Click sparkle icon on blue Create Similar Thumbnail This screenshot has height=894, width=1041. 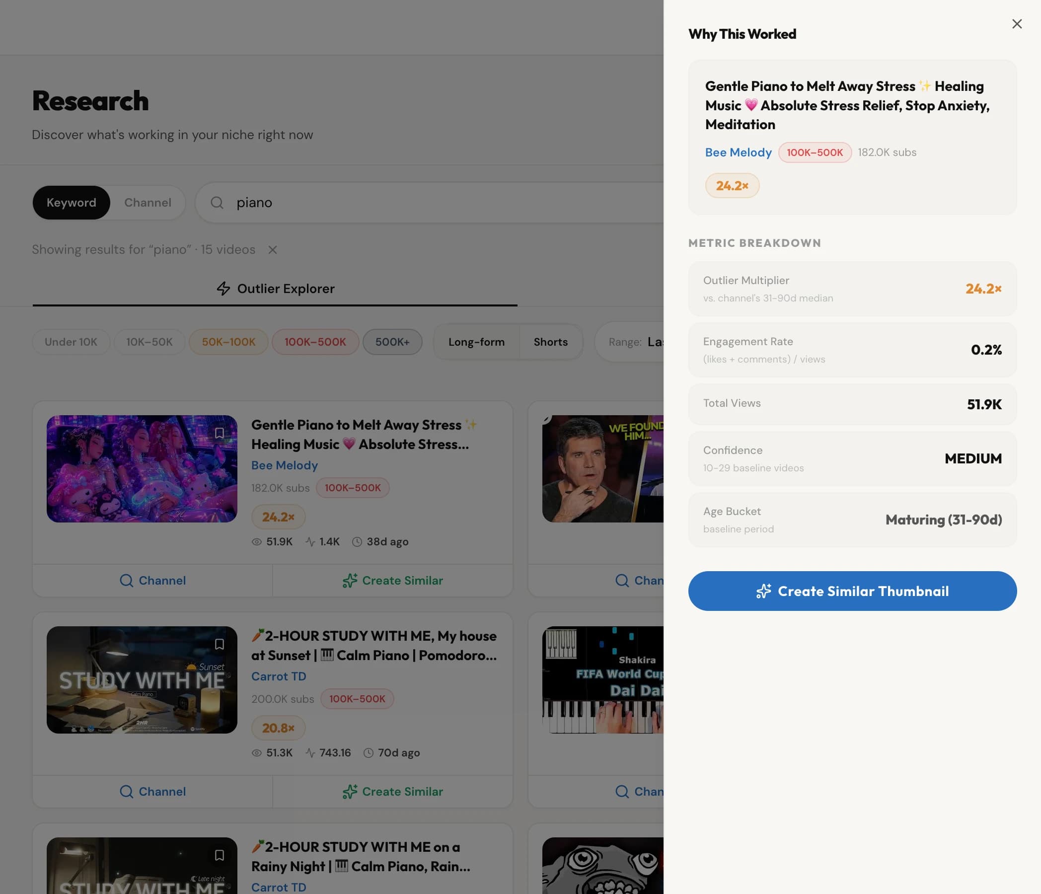[763, 591]
